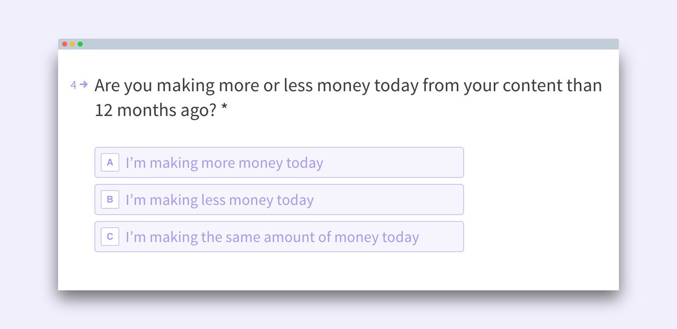
Task: Click the green maximize window dot
Action: (80, 44)
